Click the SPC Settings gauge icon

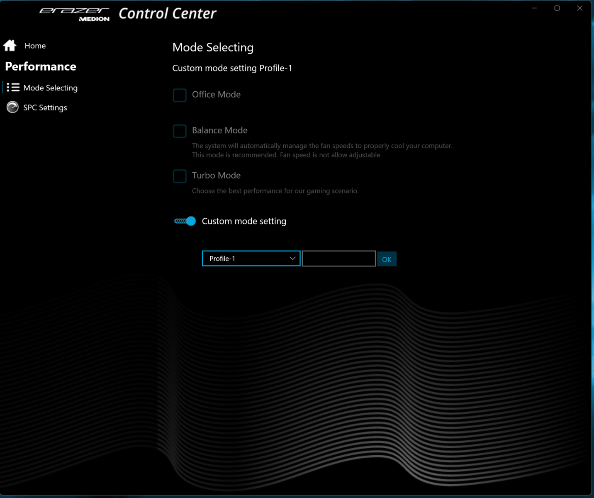(12, 107)
